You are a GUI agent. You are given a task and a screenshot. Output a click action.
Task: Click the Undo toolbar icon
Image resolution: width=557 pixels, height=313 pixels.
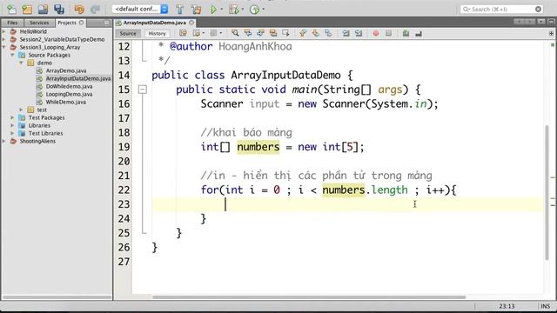point(79,10)
